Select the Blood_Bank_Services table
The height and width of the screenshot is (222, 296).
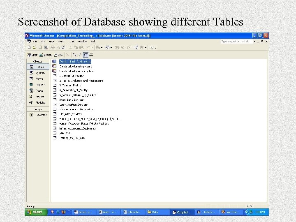[72, 99]
